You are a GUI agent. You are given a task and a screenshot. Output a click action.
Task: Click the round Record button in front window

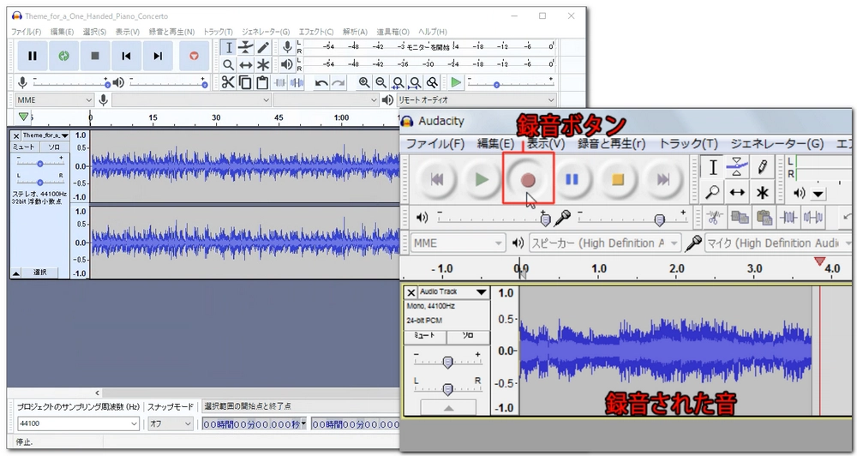coord(527,179)
